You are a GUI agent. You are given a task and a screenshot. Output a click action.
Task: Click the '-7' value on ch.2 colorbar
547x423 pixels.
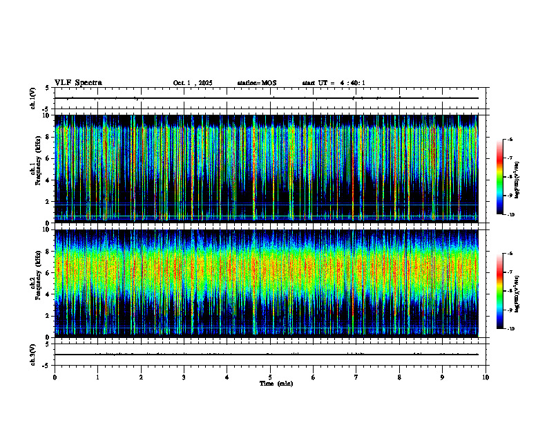[510, 272]
